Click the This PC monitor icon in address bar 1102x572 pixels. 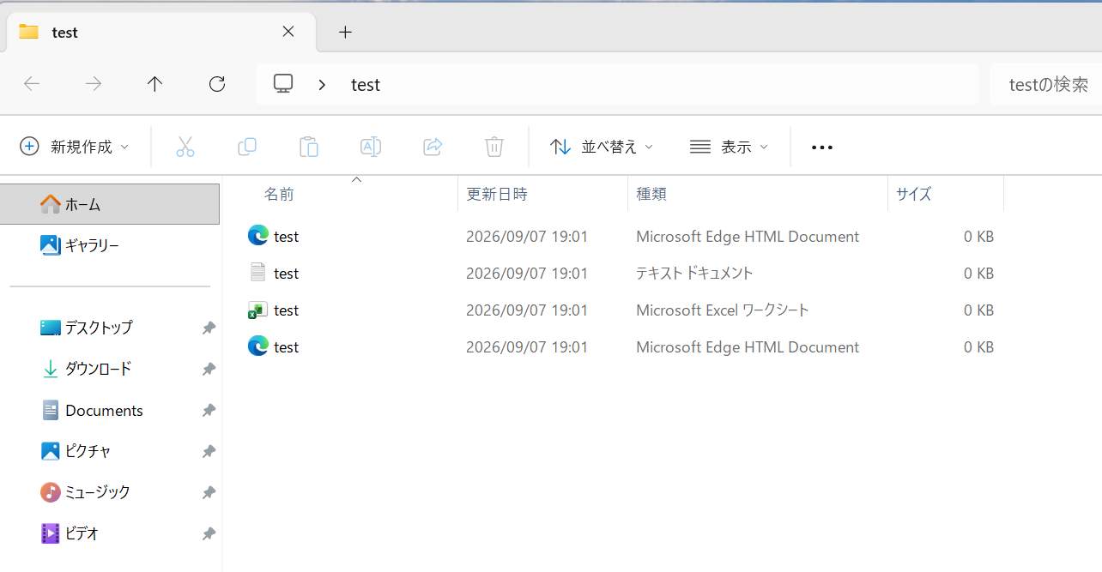pyautogui.click(x=283, y=84)
